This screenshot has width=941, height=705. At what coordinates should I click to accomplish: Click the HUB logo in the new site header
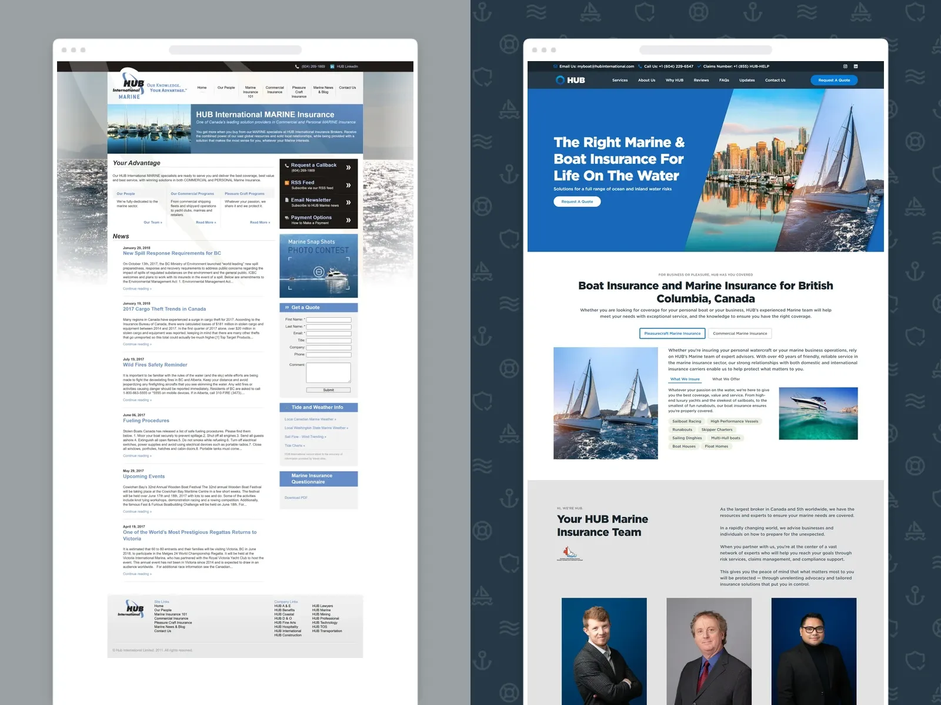(570, 80)
